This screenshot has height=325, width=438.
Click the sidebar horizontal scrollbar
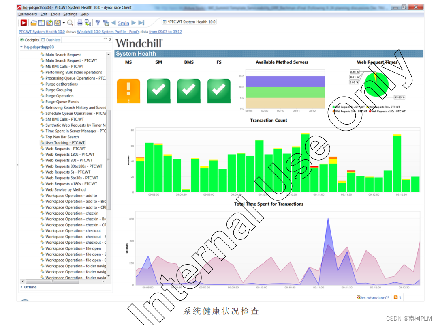pyautogui.click(x=53, y=281)
